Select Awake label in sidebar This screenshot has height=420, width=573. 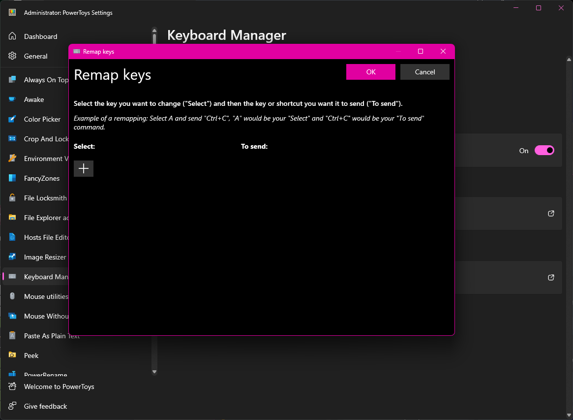click(x=34, y=99)
